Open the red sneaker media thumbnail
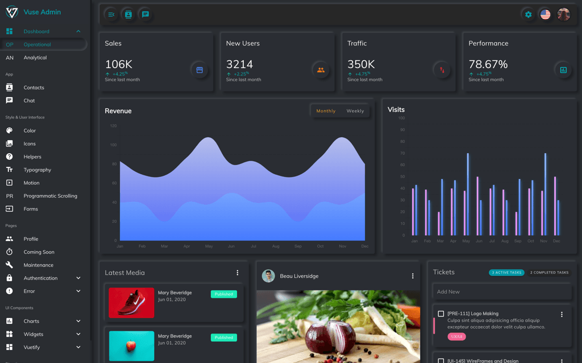 pos(131,303)
